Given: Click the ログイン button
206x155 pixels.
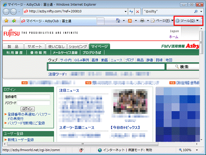Looking at the screenshot, I should click(28, 109).
